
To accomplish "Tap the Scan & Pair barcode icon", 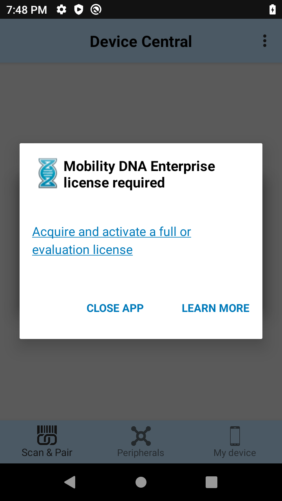I will point(47,435).
